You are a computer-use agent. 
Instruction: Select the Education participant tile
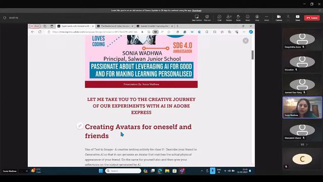302,62
